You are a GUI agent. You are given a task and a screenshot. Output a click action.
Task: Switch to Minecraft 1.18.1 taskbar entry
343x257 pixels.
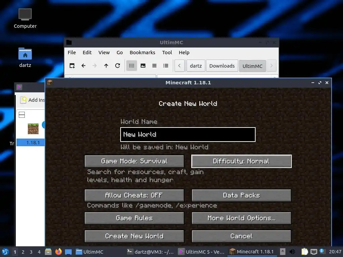pos(252,252)
